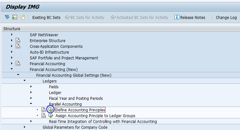The height and width of the screenshot is (130, 240).
Task: Open documentation icon for Assign Accounting Principle row
Action: click(x=44, y=116)
